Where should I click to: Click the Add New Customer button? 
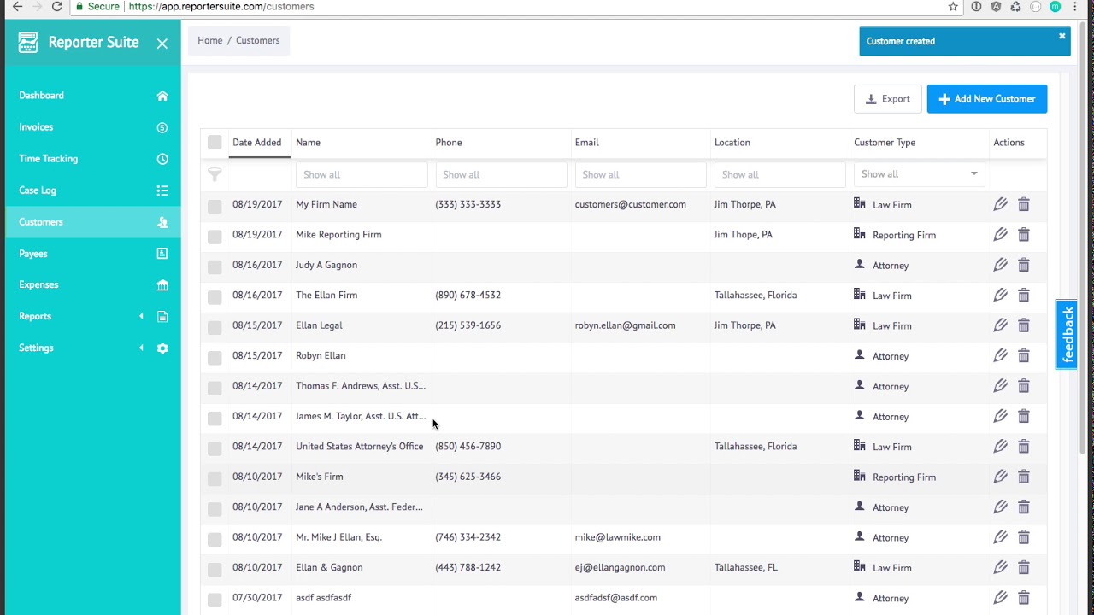point(986,99)
